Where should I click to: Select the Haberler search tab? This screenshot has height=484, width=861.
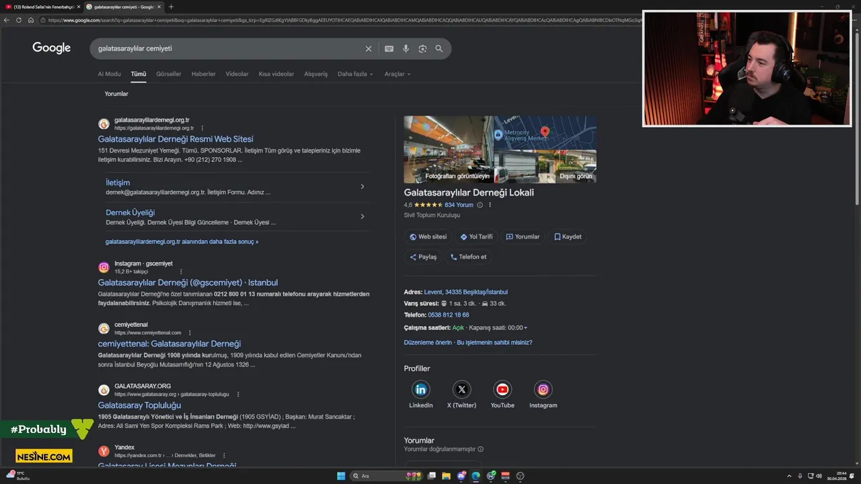[x=203, y=74]
